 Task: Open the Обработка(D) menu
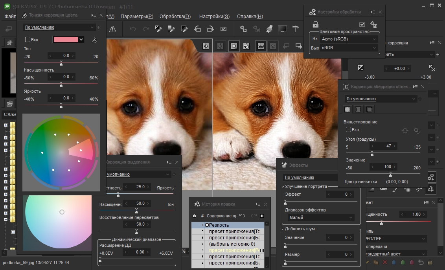point(175,17)
